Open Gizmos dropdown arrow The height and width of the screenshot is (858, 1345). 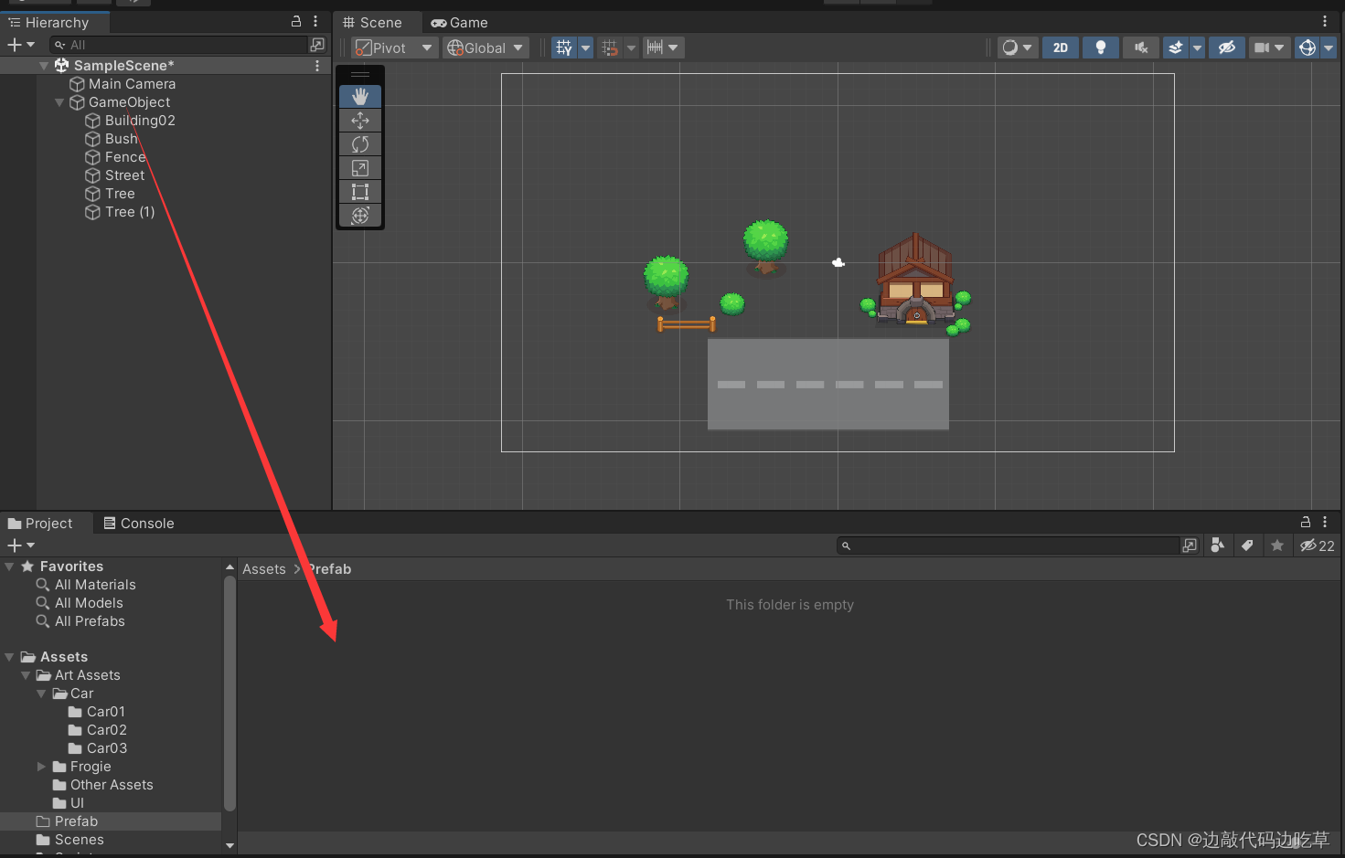click(x=1329, y=48)
